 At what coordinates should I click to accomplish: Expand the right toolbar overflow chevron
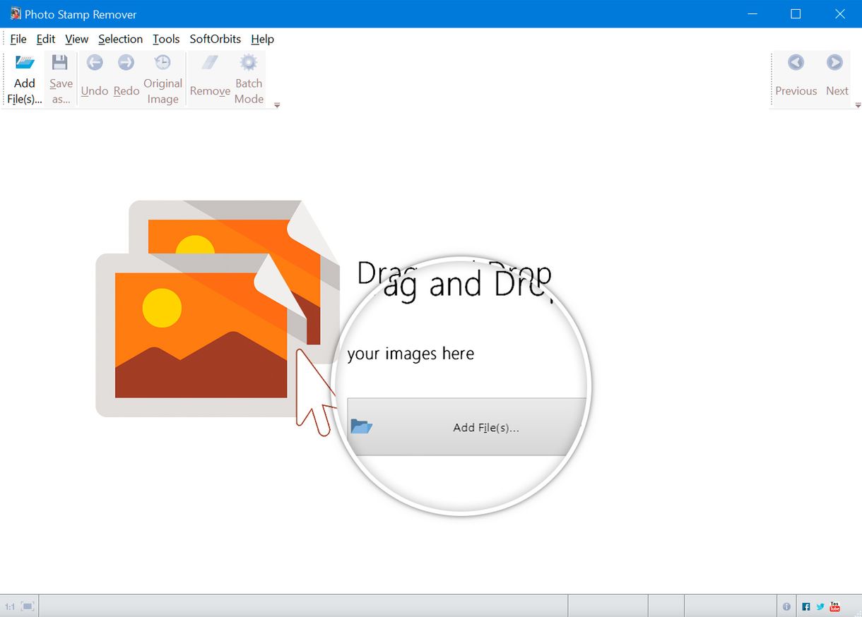[x=858, y=104]
